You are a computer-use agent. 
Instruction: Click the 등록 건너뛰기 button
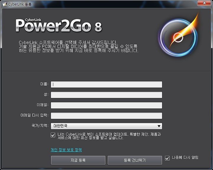(135, 160)
